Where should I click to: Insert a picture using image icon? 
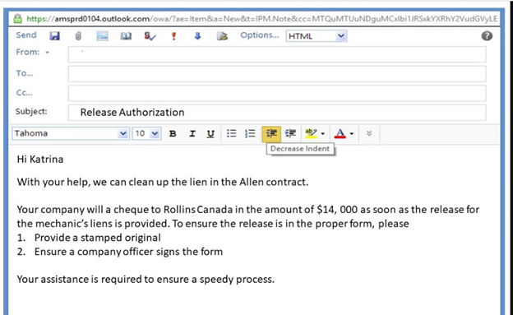click(103, 36)
